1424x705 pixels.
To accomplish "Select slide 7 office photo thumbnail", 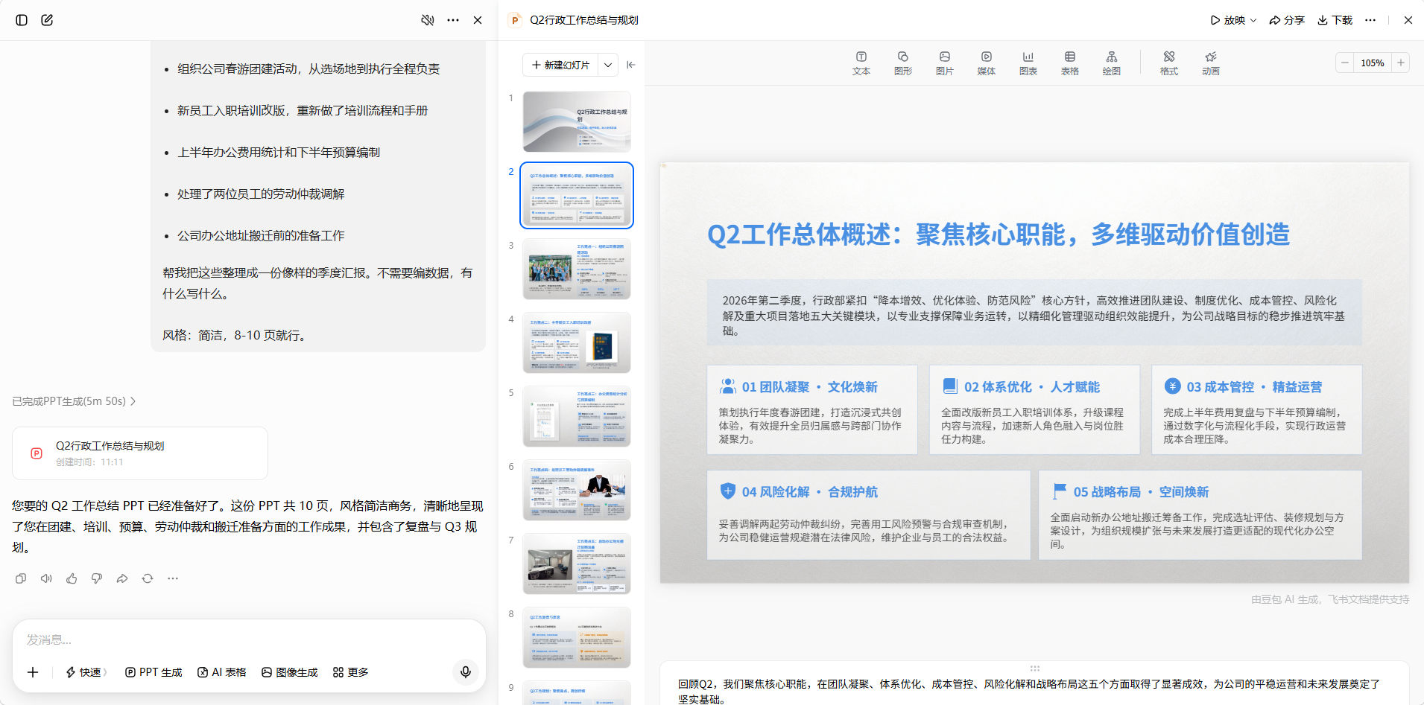I will (577, 564).
